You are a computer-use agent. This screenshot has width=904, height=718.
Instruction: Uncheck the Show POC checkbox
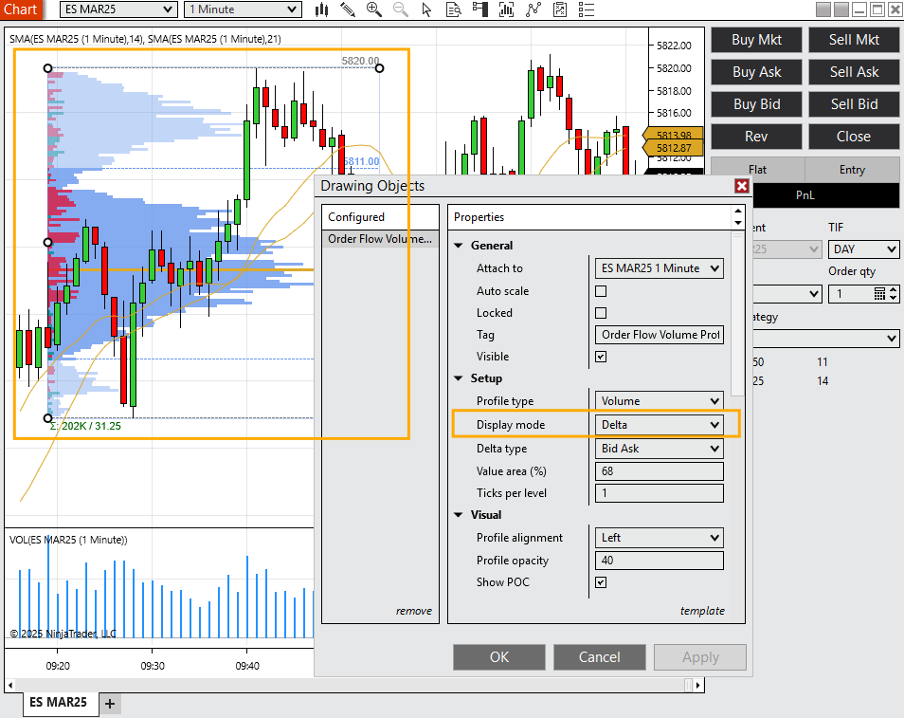pos(601,582)
